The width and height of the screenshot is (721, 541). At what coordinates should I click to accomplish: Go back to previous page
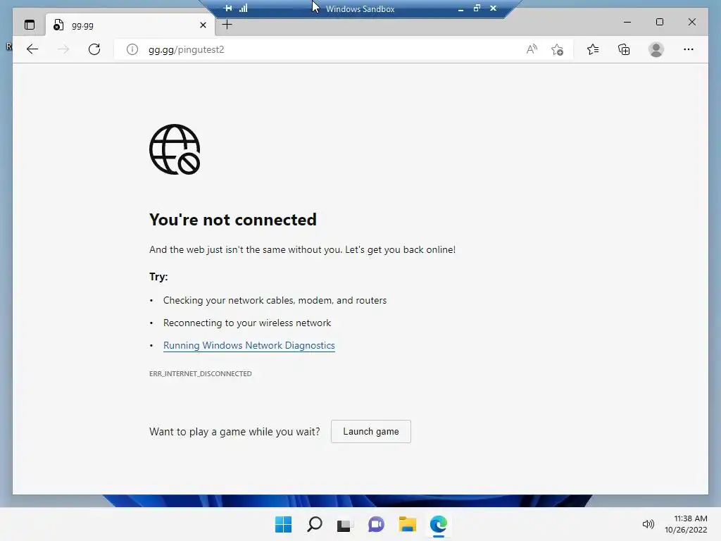click(32, 49)
